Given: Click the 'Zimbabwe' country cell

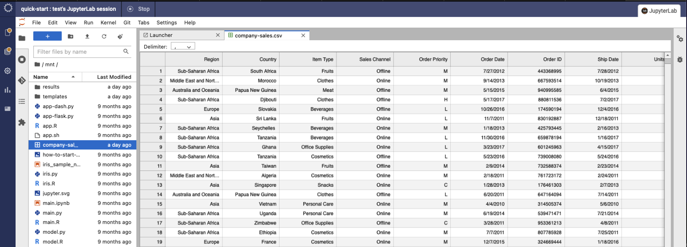Looking at the screenshot, I should pyautogui.click(x=251, y=223).
